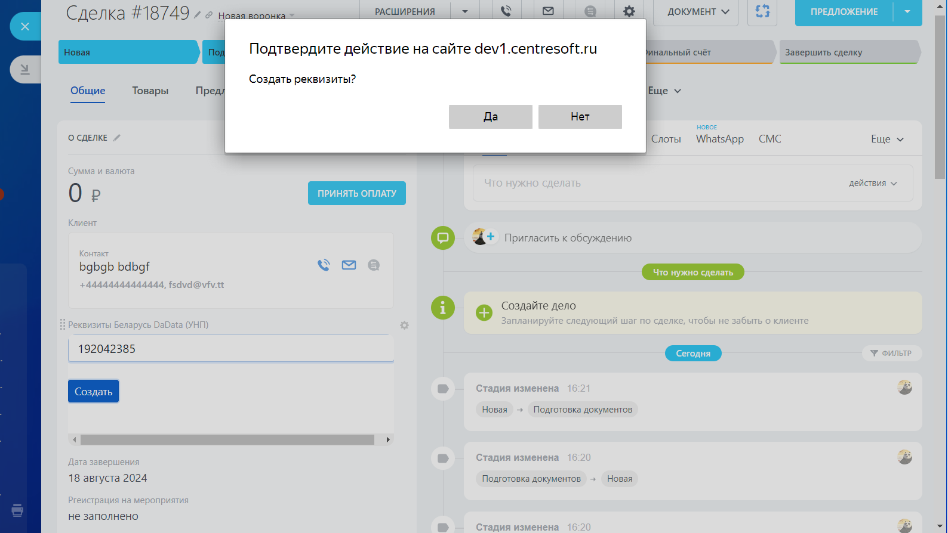Open deal settings via the header gear icon
948x533 pixels.
(629, 11)
